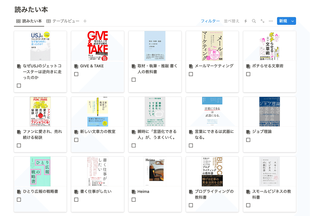This screenshot has width=310, height=216.
Task: Tick checkbox for 取材・執筆・推敲 card
Action: click(x=134, y=80)
